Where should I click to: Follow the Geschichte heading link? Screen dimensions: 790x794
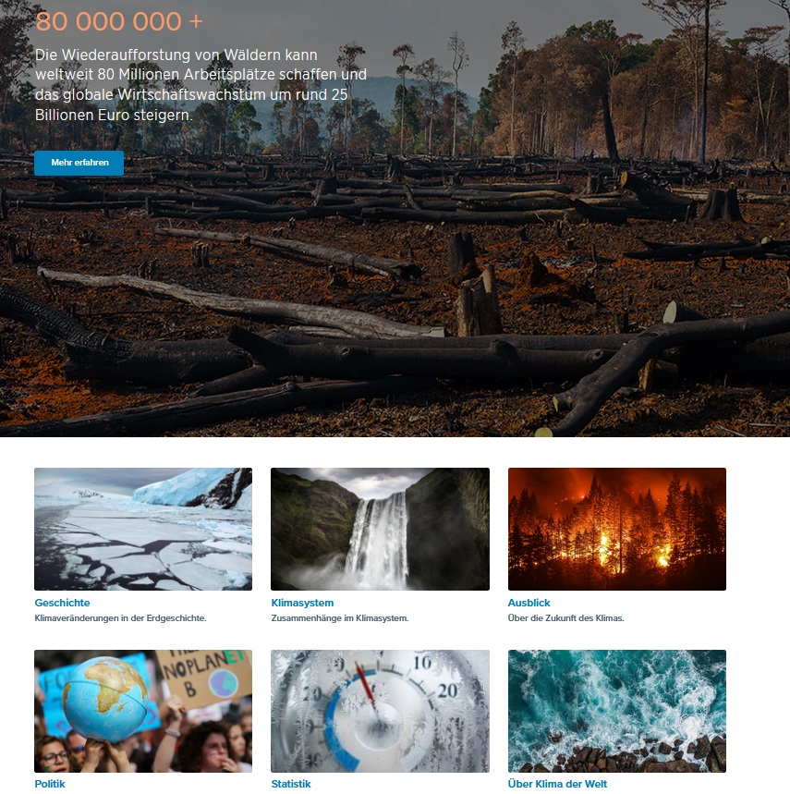(x=62, y=603)
